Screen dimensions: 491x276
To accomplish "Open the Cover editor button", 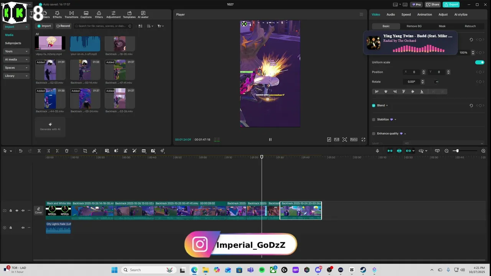I will [x=38, y=210].
